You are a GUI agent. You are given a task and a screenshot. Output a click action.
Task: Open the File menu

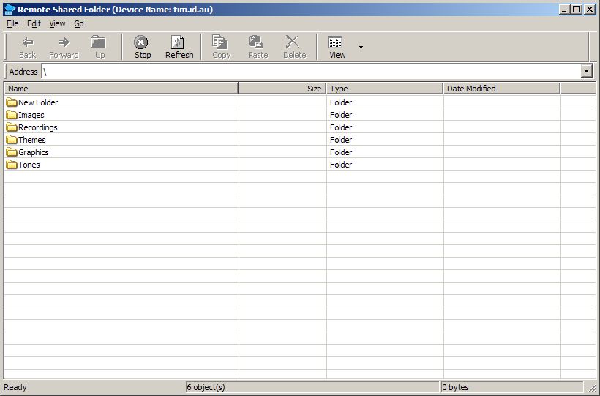click(12, 23)
